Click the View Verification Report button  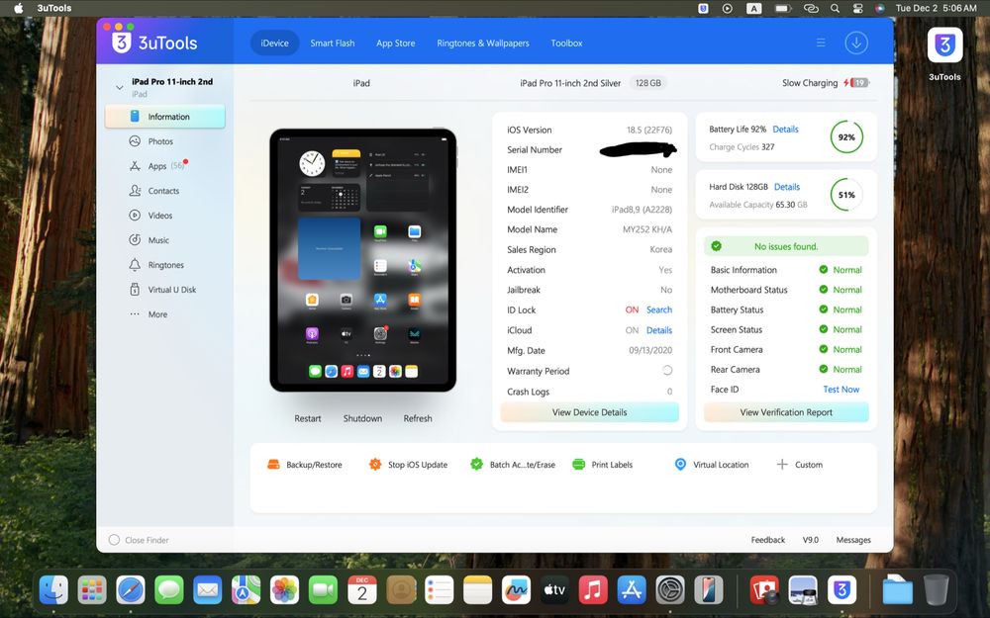pyautogui.click(x=786, y=412)
